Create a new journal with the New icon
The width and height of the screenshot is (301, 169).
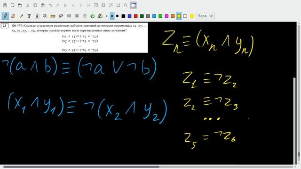[13, 5]
